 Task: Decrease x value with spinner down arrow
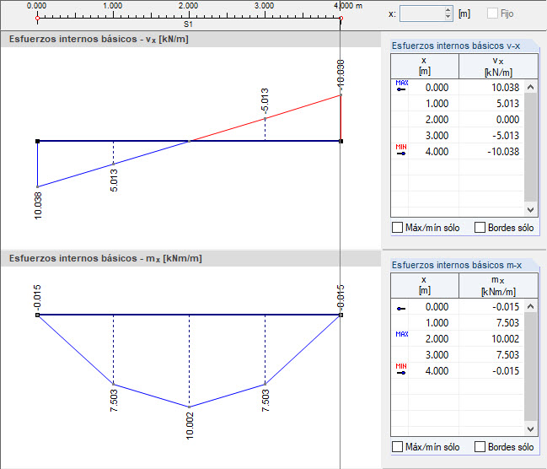coord(448,17)
